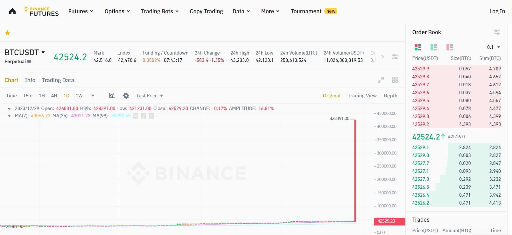This screenshot has width=512, height=235.
Task: Expand the Trading Bots menu
Action: pos(160,11)
